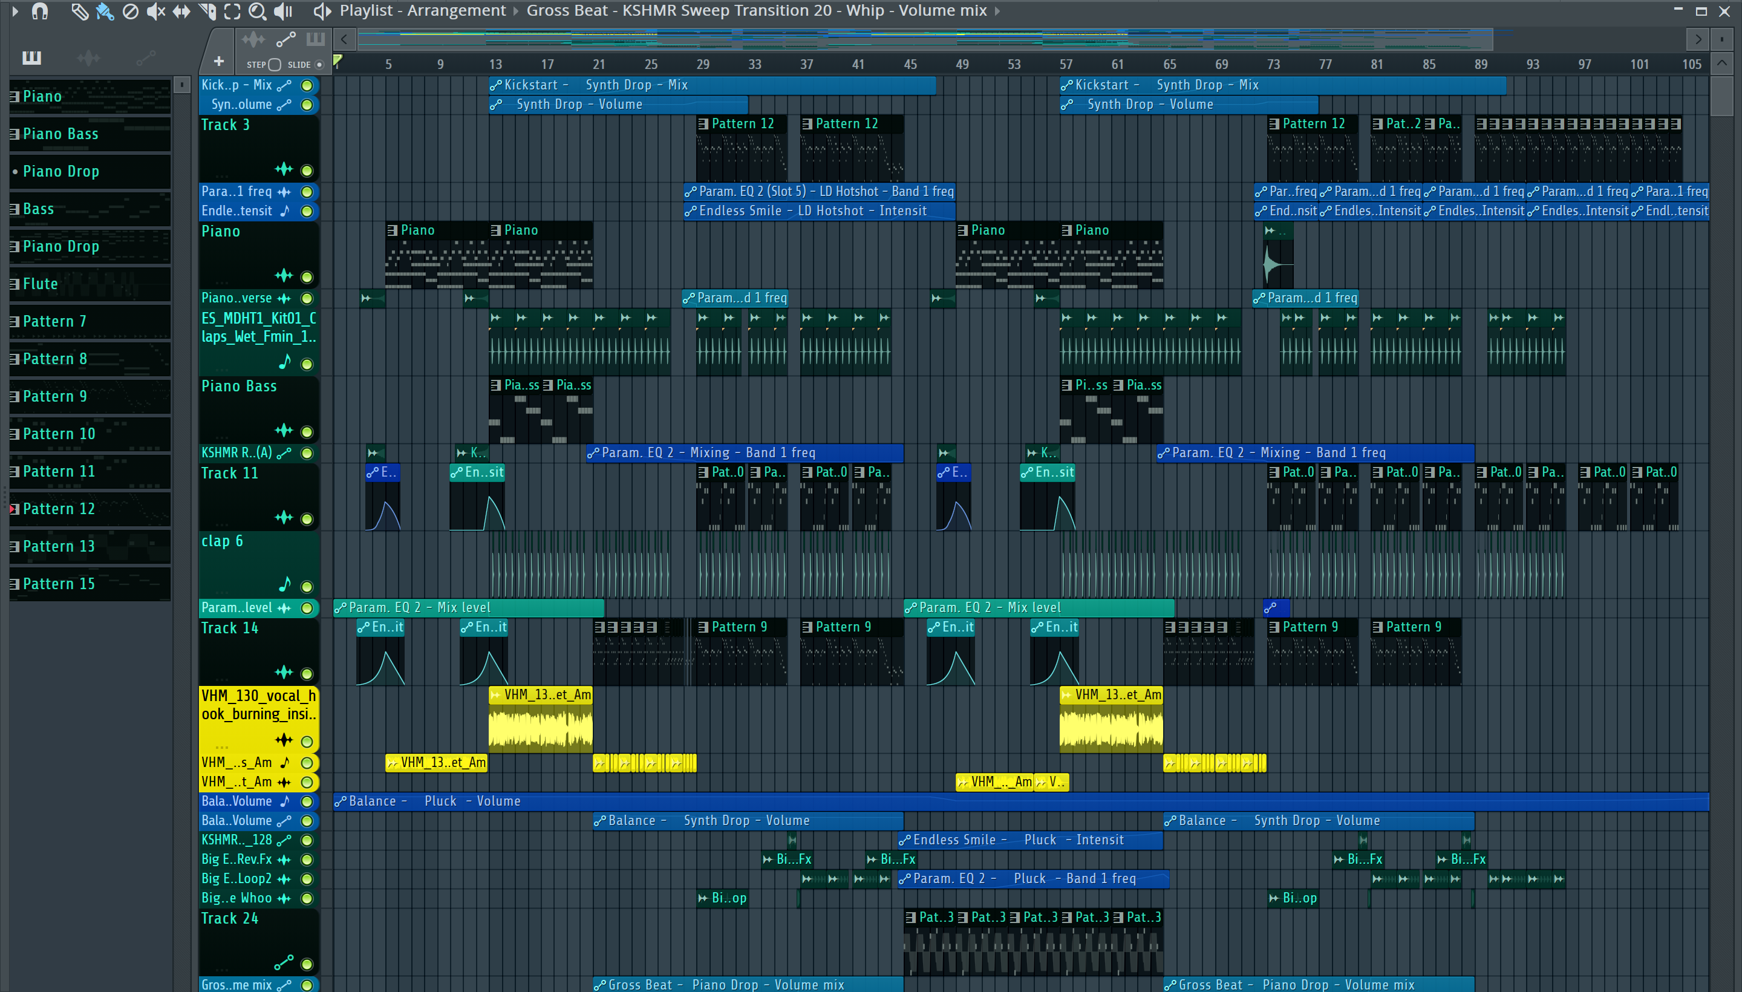
Task: Mute the Kick..p - Mix track
Action: point(307,85)
